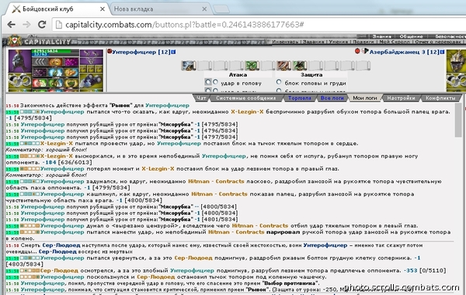Open the Инвентарь menu link
Image resolution: width=466 pixels, height=295 pixels.
(285, 42)
